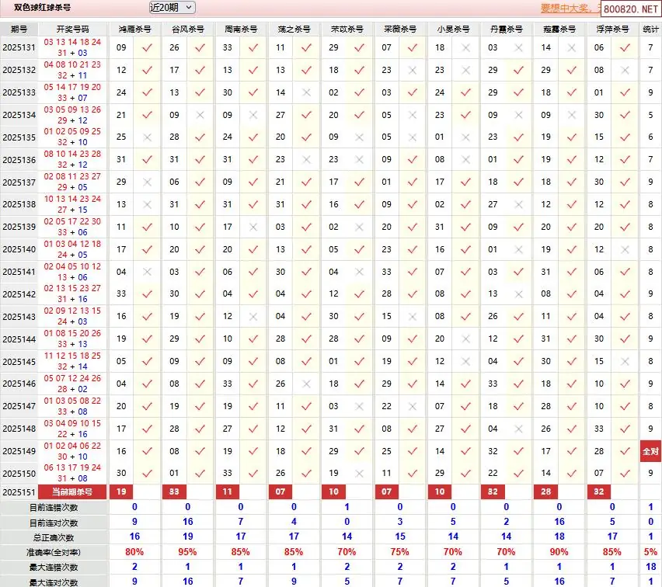
Task: Click 鸿雁 checkmark in row 2025131
Action: [x=148, y=47]
